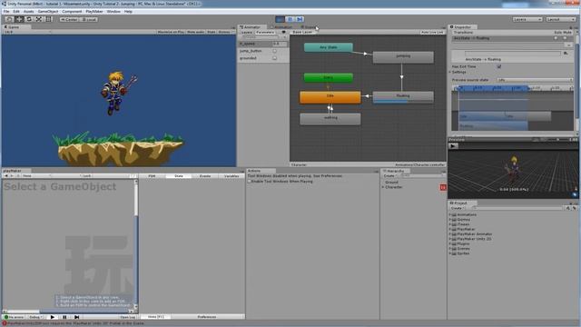581x327 pixels.
Task: Click the PlayMaker pause button at bottom
Action: [64, 317]
